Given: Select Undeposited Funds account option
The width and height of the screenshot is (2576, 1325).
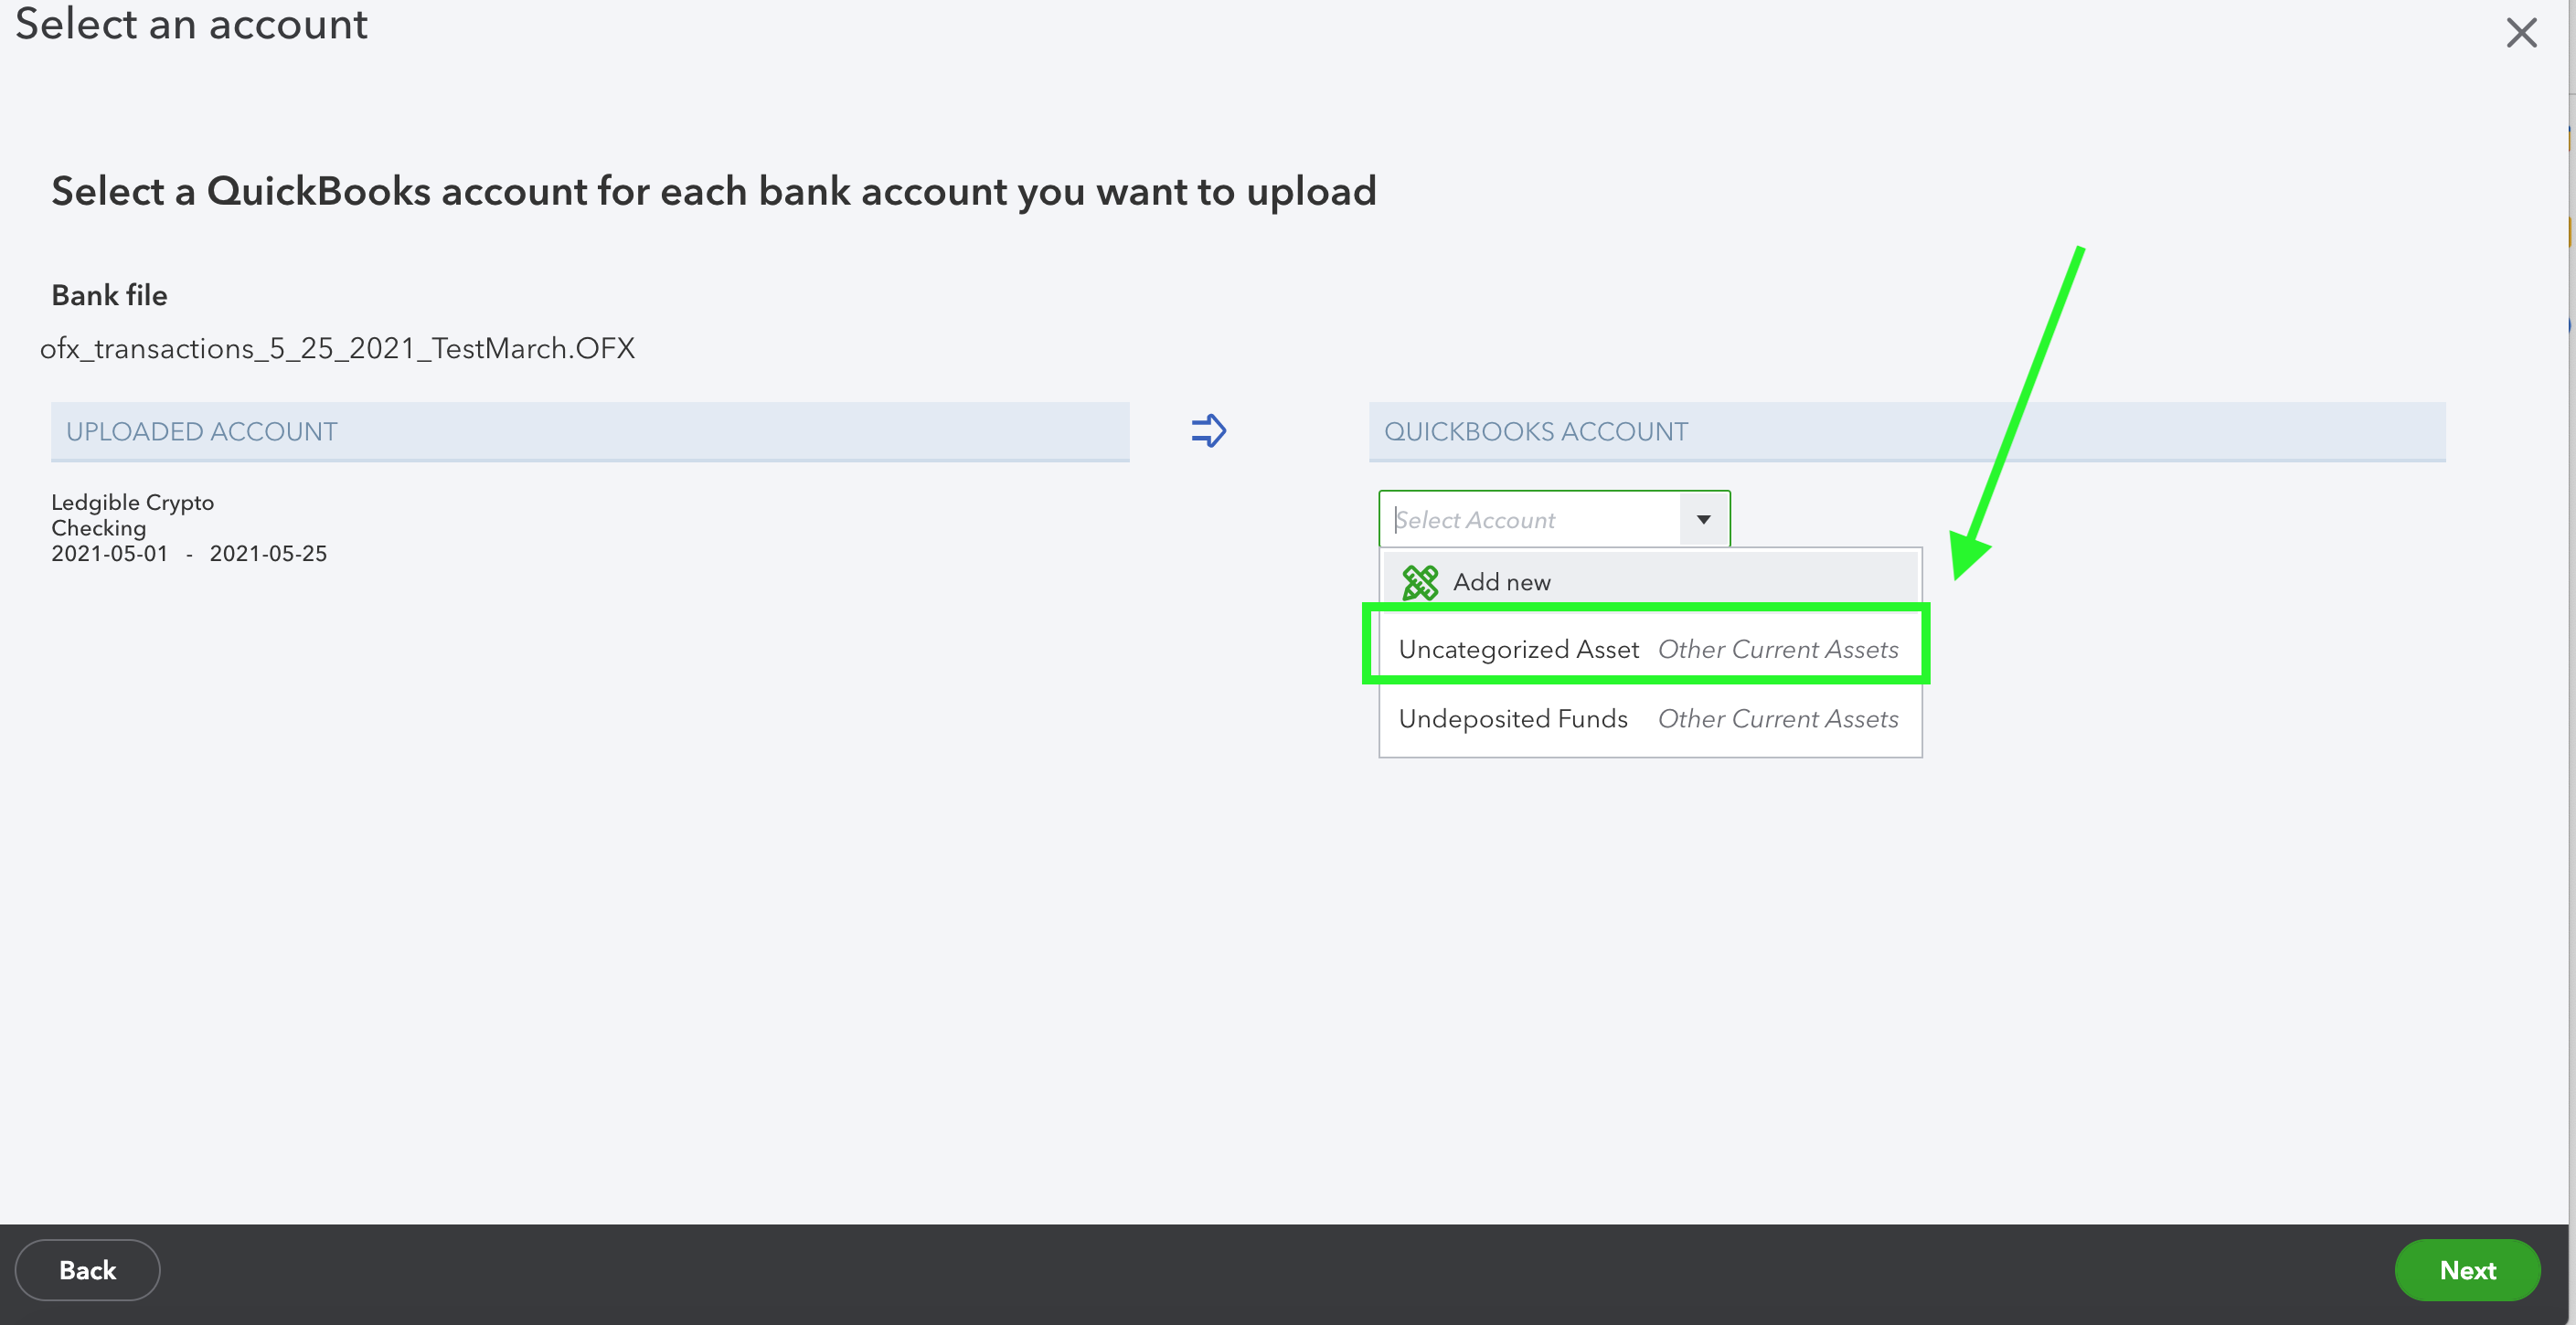Looking at the screenshot, I should tap(1650, 719).
